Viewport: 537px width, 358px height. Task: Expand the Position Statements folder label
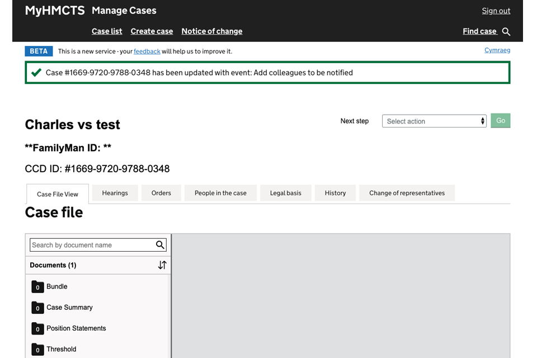(76, 328)
